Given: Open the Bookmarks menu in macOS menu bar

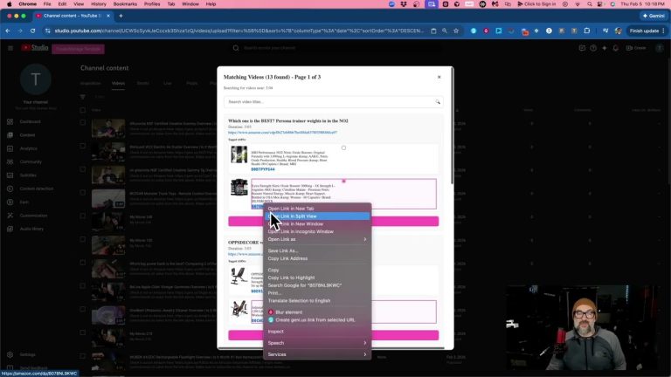Looking at the screenshot, I should (125, 3).
